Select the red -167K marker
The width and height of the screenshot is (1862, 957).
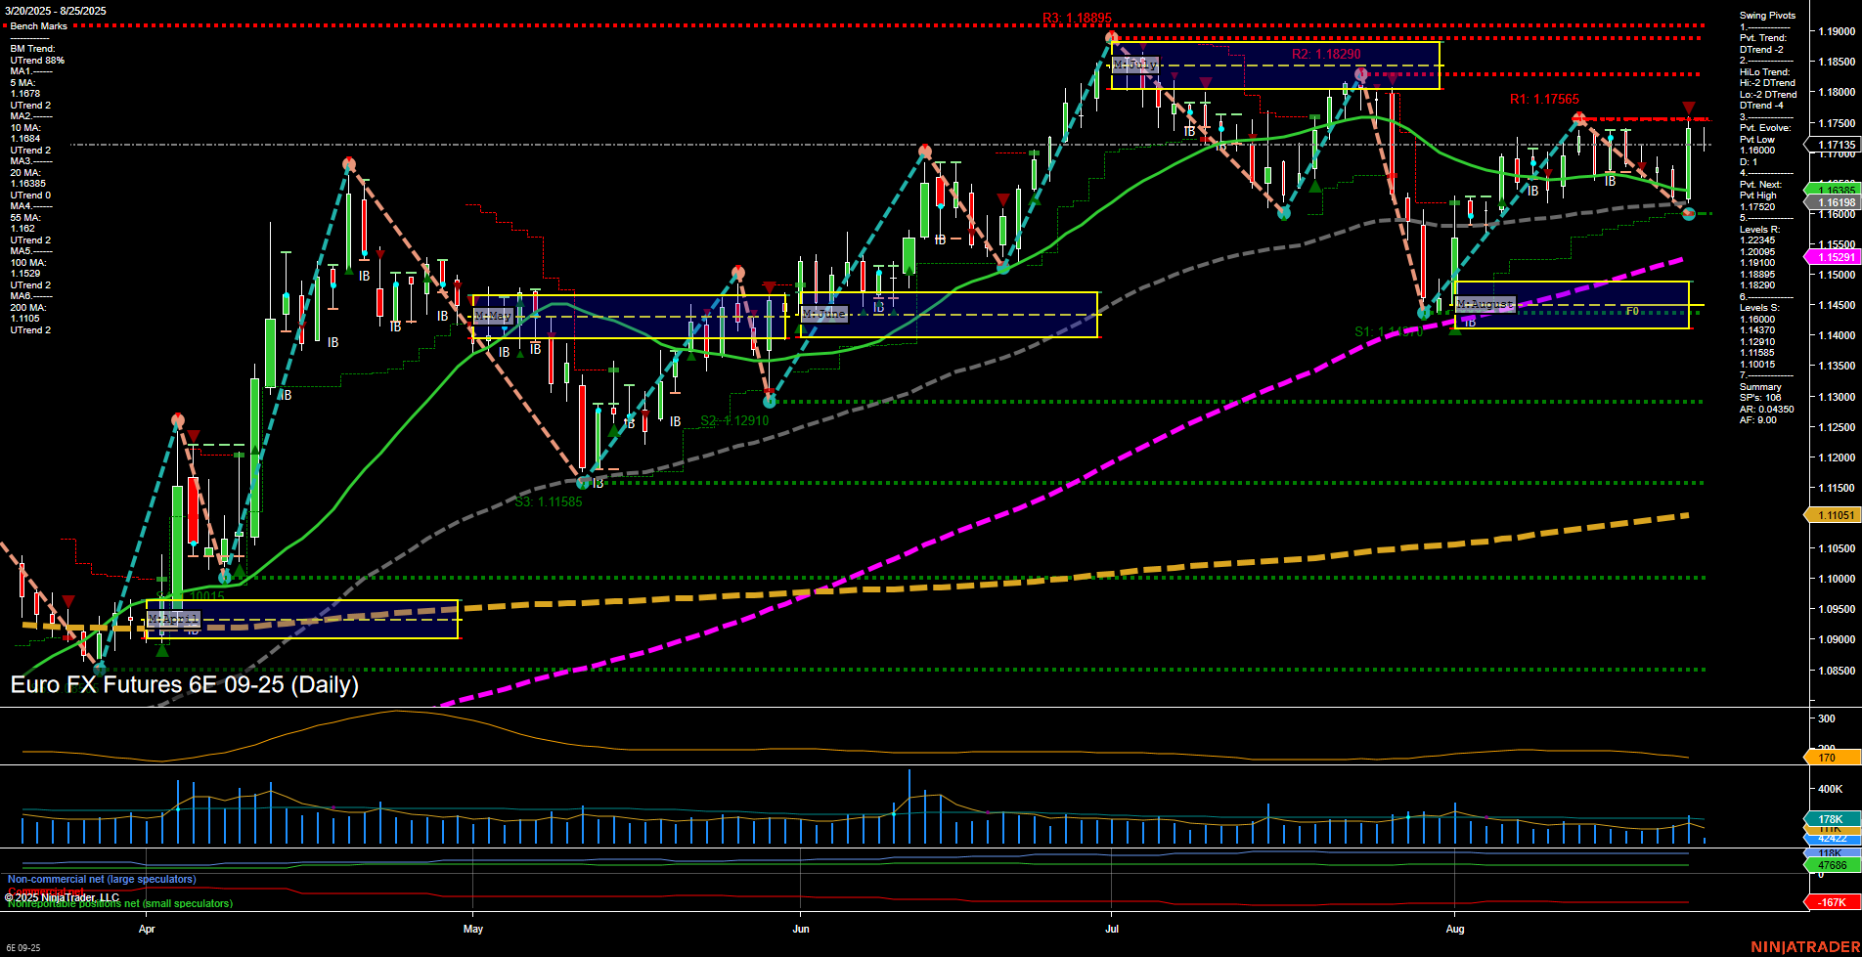(1831, 902)
